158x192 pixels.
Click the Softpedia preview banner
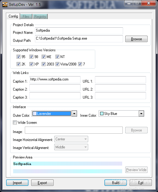click(x=68, y=164)
